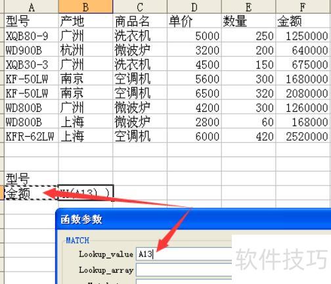Select the column E header
Screen dimensions: 331x284
click(248, 7)
